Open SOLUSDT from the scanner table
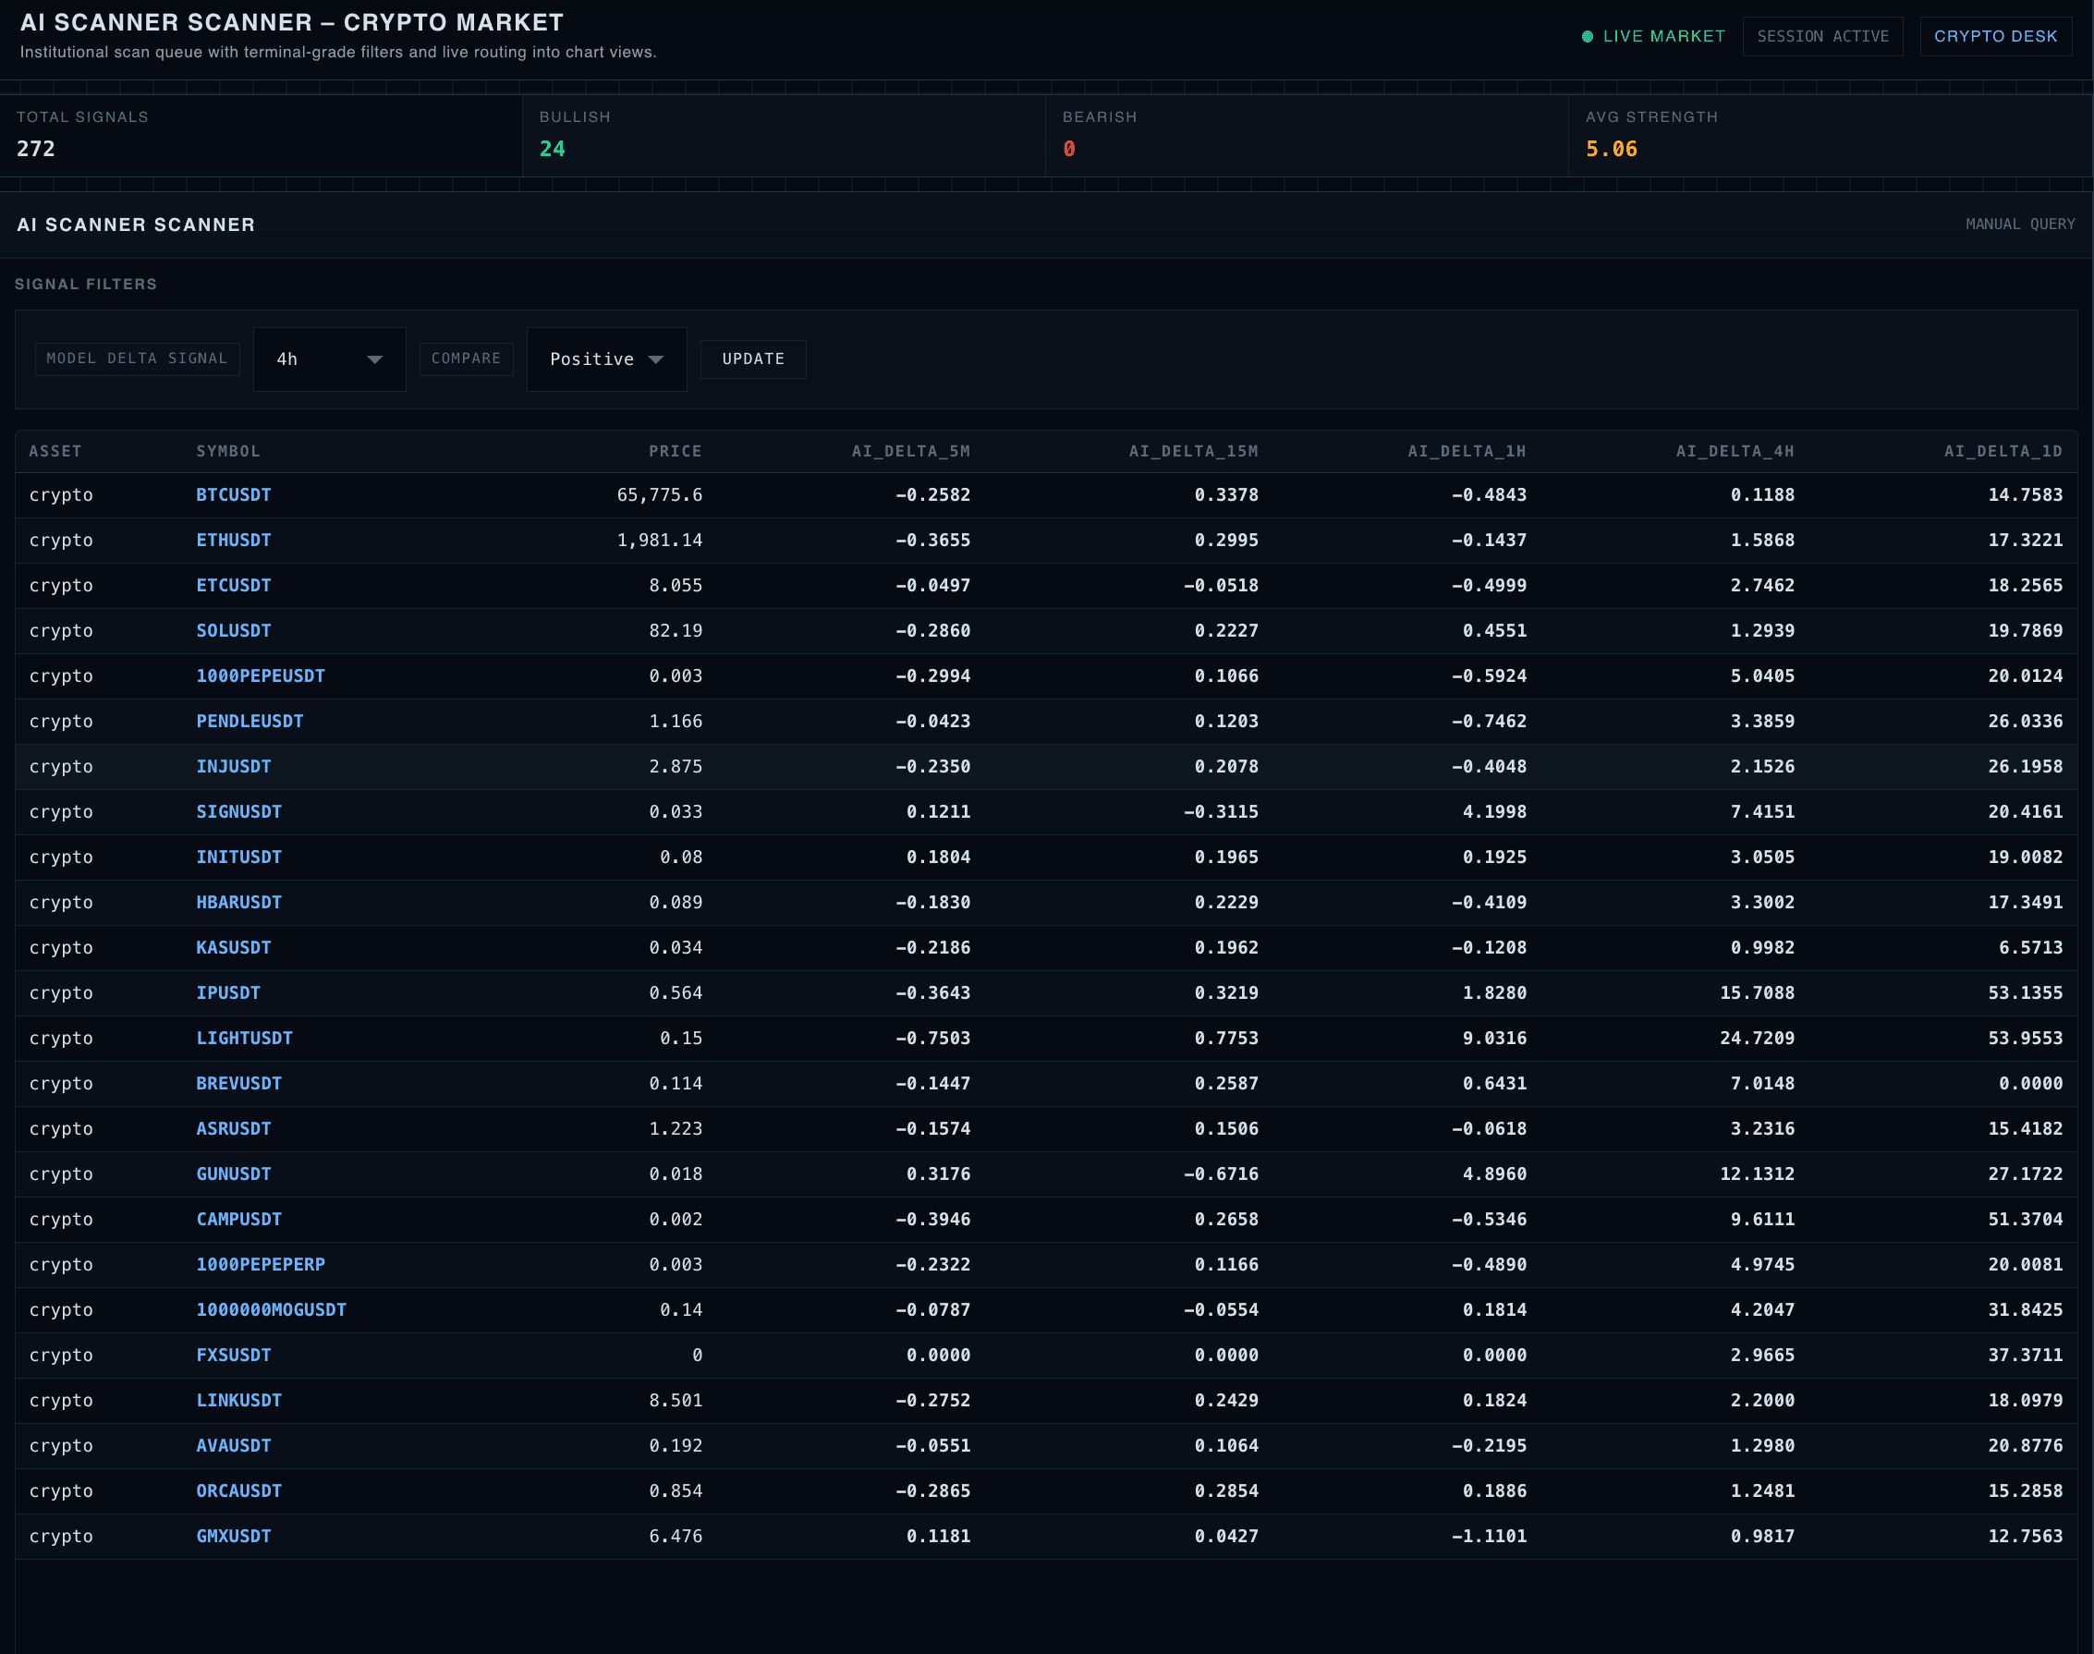The image size is (2094, 1654). 234,630
